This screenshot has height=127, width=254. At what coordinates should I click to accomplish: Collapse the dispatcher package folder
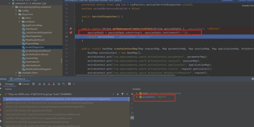tap(16, 14)
